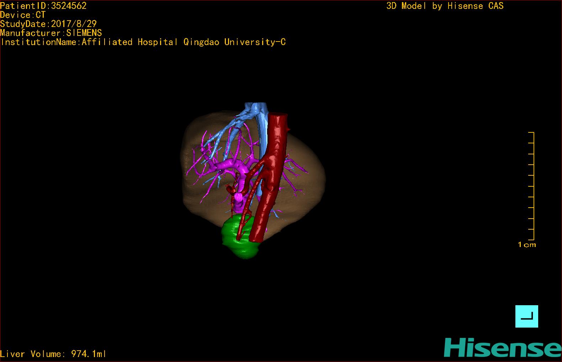This screenshot has width=562, height=362.
Task: Select the large red vessel in the model
Action: click(x=272, y=177)
